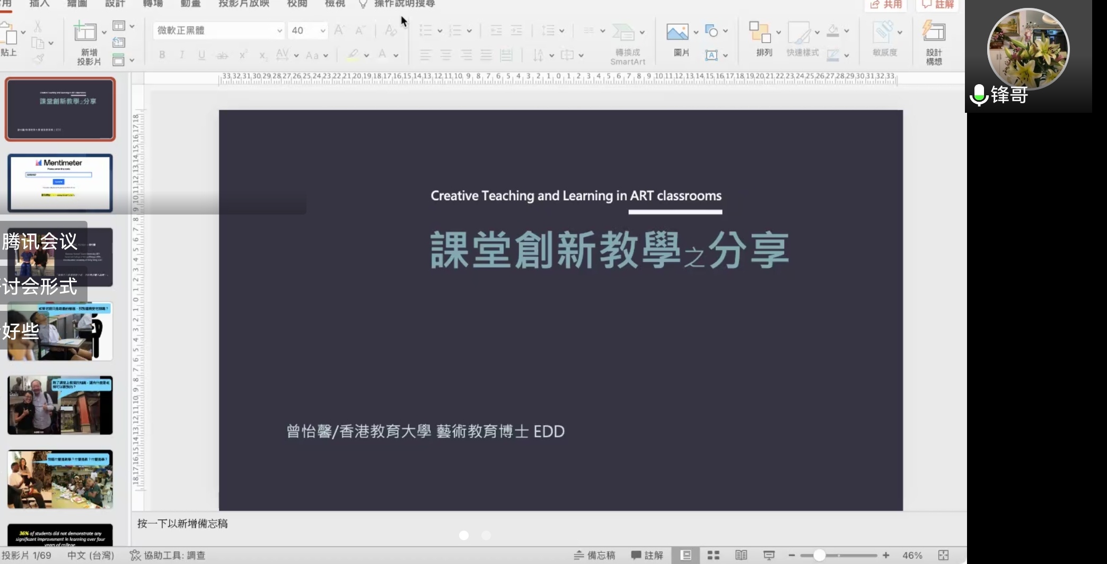
Task: Click the fit slide to window icon
Action: tap(943, 555)
